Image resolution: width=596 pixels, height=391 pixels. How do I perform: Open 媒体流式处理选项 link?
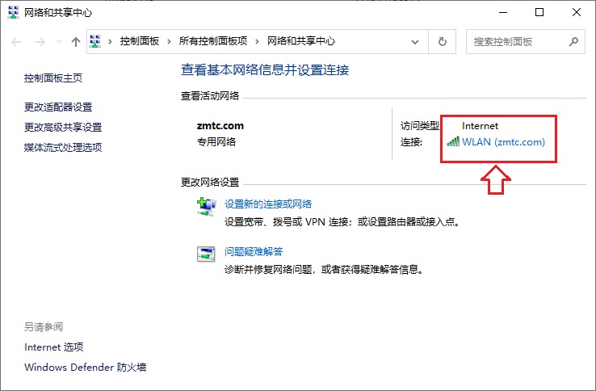tap(63, 147)
